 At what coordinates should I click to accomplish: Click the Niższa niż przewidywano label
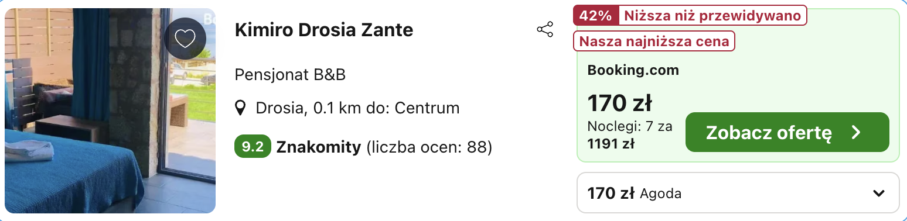point(713,16)
